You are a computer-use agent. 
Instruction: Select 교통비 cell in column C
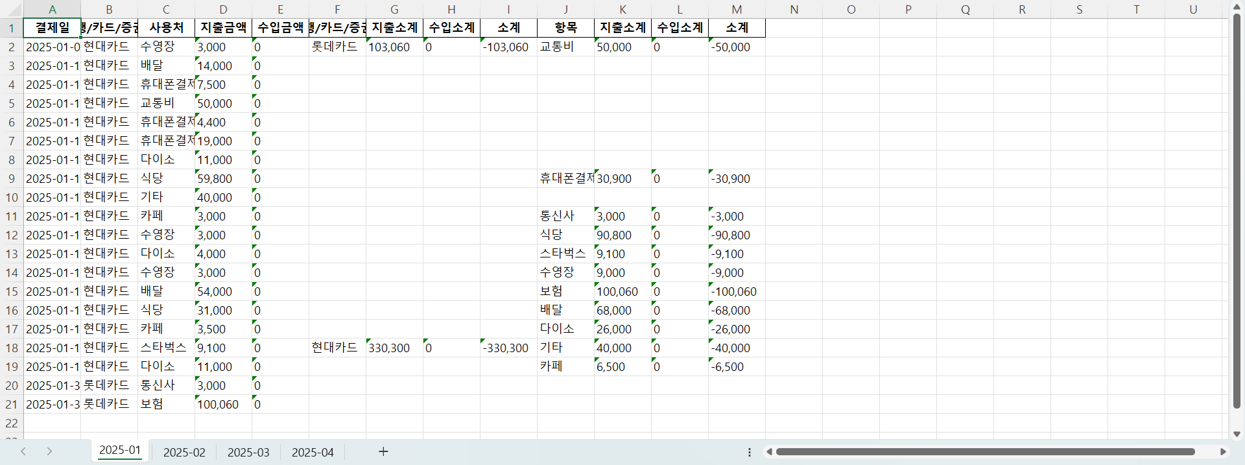166,103
